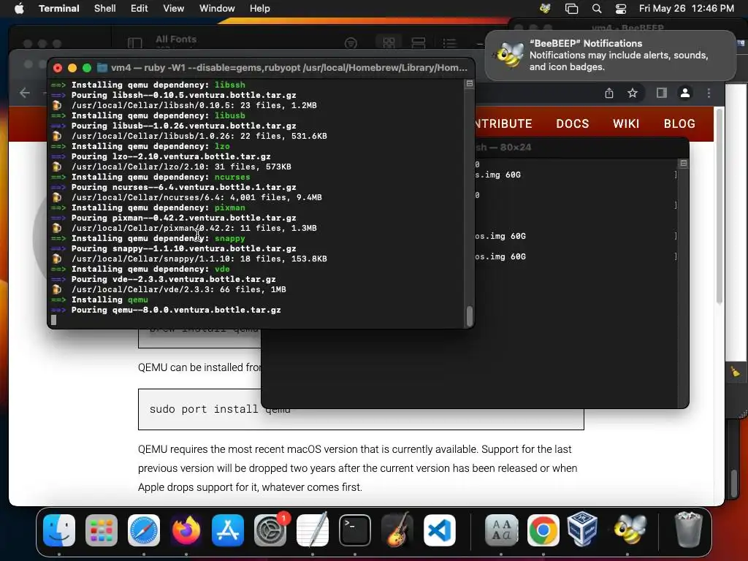
Task: Click the 'sudo port install qemu' code block
Action: coord(361,409)
